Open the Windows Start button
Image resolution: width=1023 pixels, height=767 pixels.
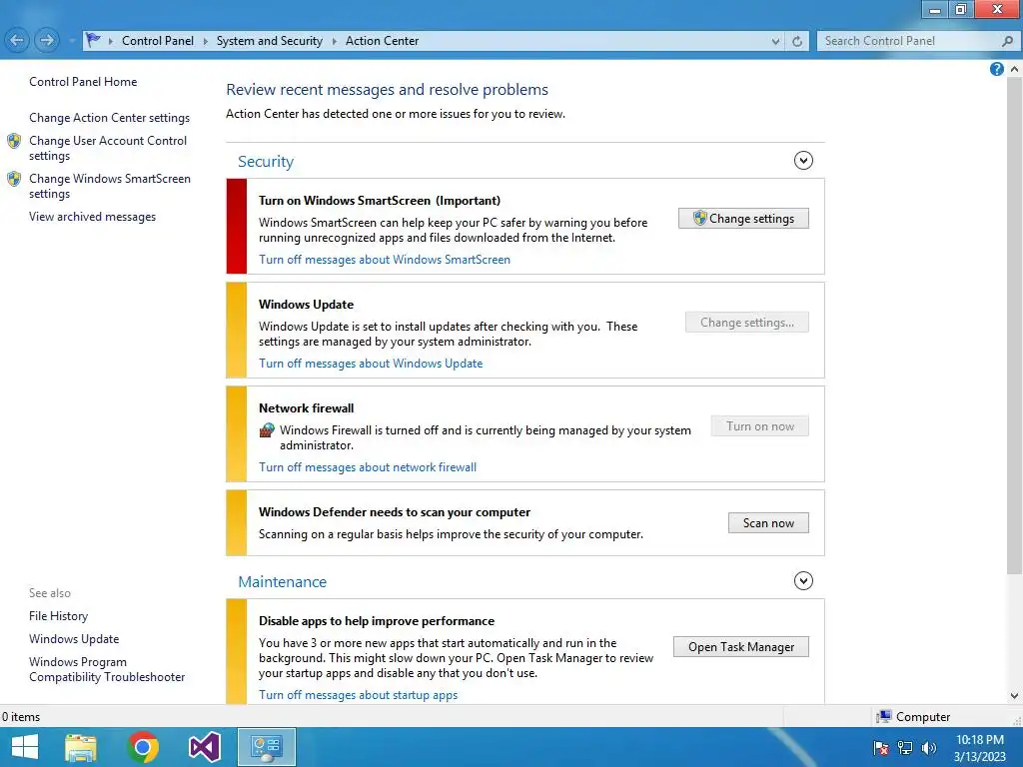click(25, 747)
